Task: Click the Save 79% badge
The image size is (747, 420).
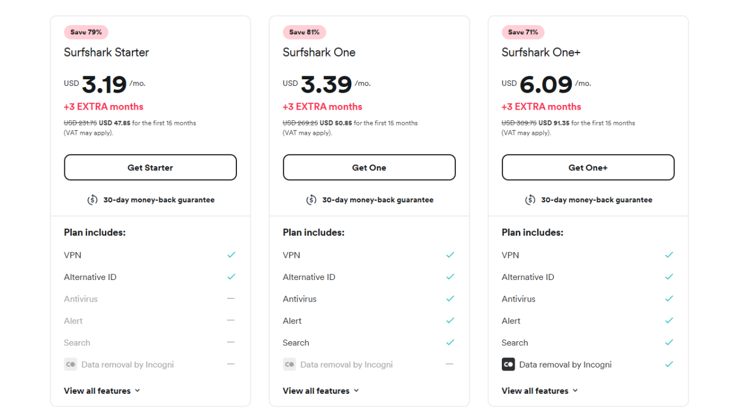Action: (86, 32)
